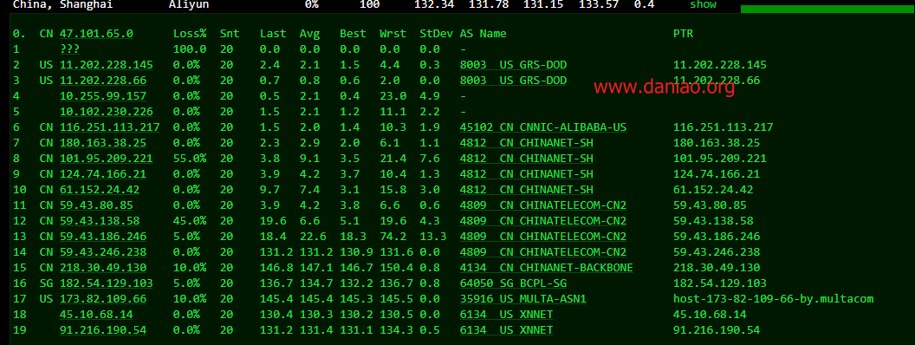Click the 'Snt' column header
The image size is (915, 345).
pos(230,34)
